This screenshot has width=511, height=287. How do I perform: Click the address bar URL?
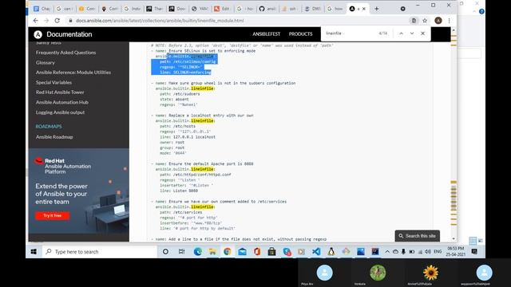[160, 21]
